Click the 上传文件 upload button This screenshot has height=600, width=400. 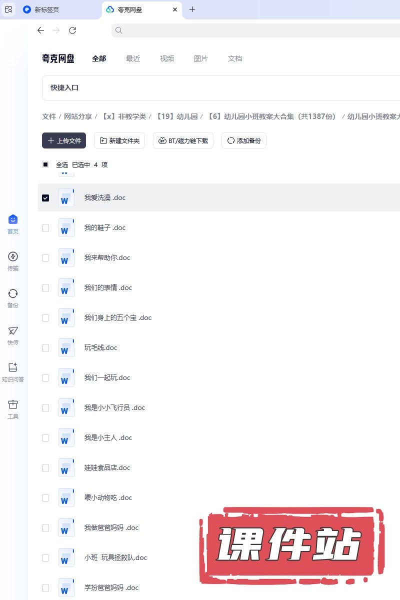click(64, 141)
